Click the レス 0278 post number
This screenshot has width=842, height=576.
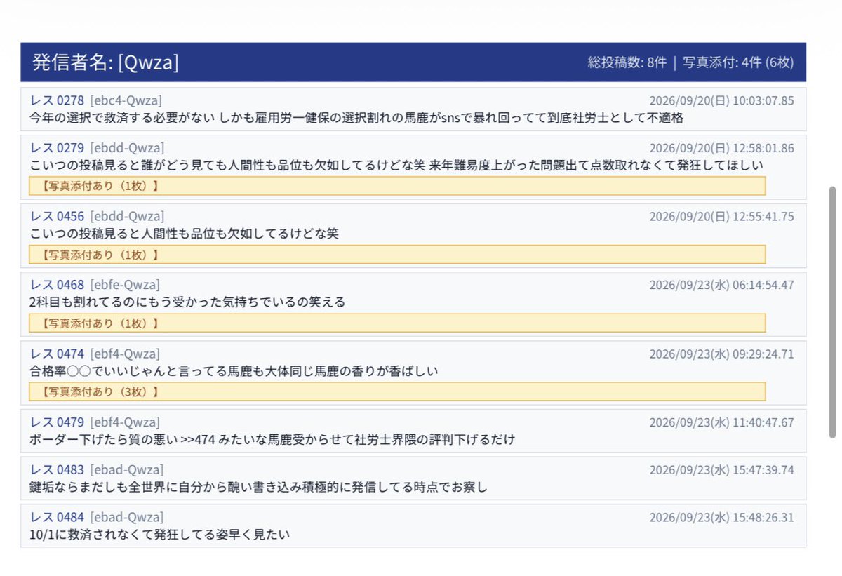(x=57, y=100)
